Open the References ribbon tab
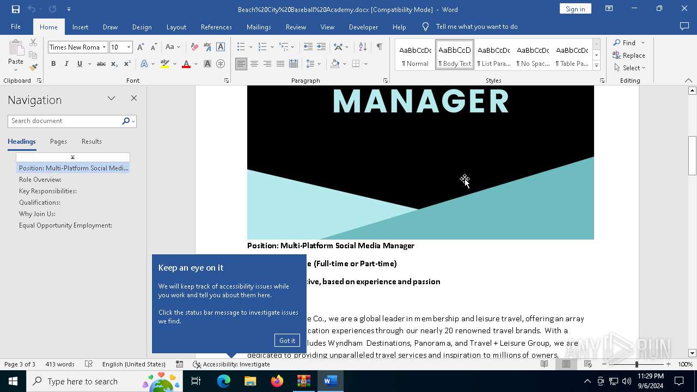This screenshot has width=697, height=392. point(216,27)
